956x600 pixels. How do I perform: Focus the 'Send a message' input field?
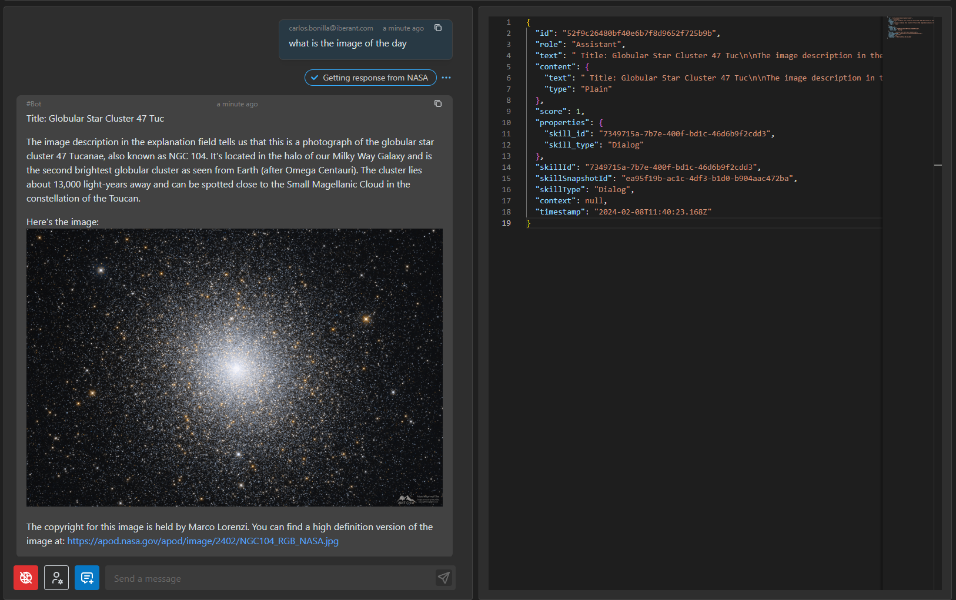270,578
